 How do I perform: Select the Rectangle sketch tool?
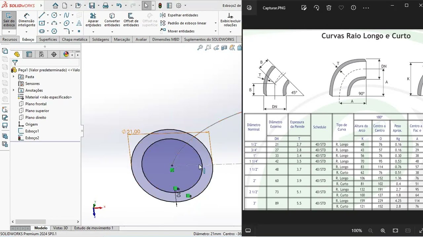[42, 23]
